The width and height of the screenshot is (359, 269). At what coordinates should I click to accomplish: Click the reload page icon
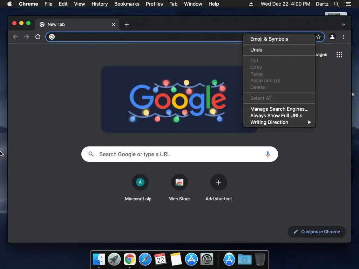38,37
